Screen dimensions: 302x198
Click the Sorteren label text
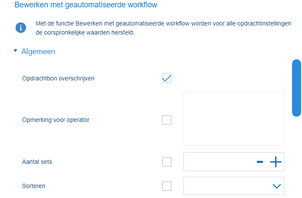point(34,186)
